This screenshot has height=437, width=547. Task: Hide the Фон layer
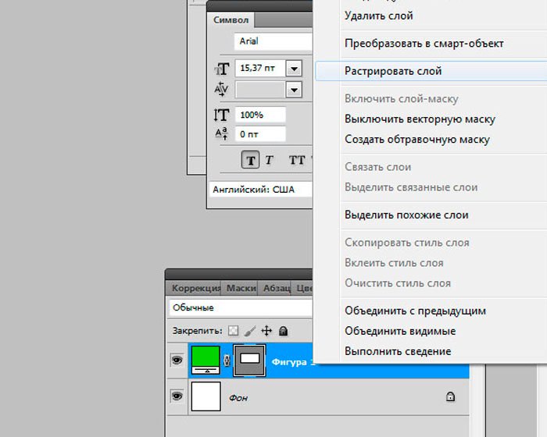(177, 396)
